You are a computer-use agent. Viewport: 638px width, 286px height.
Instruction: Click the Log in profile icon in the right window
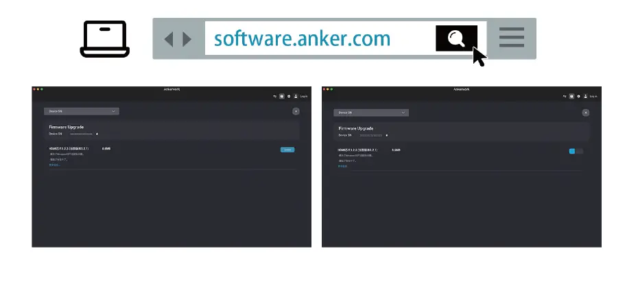pyautogui.click(x=585, y=97)
